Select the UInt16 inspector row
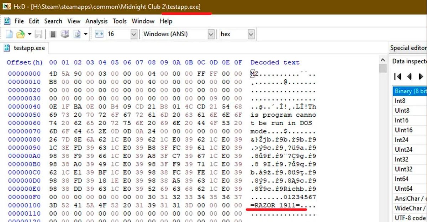Viewport: 427px width, 222px height. (410, 130)
